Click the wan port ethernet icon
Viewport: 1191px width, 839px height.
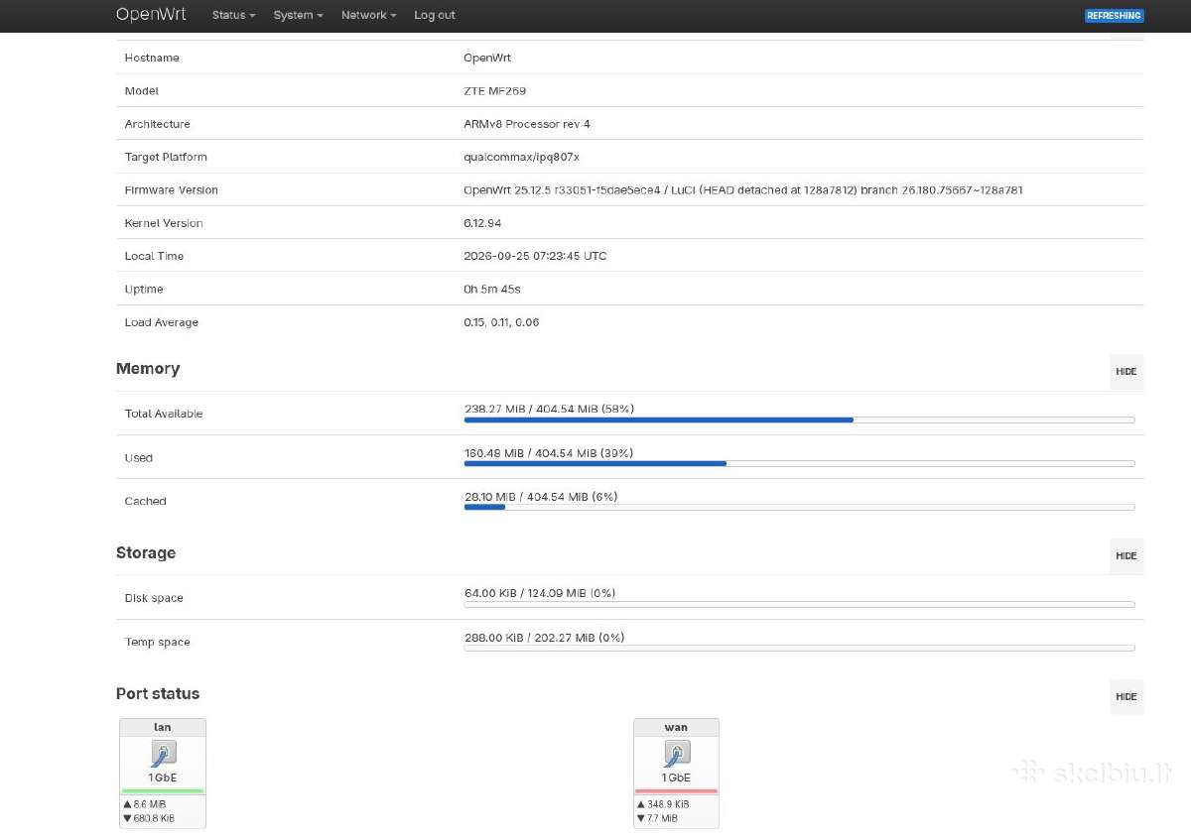click(x=676, y=755)
